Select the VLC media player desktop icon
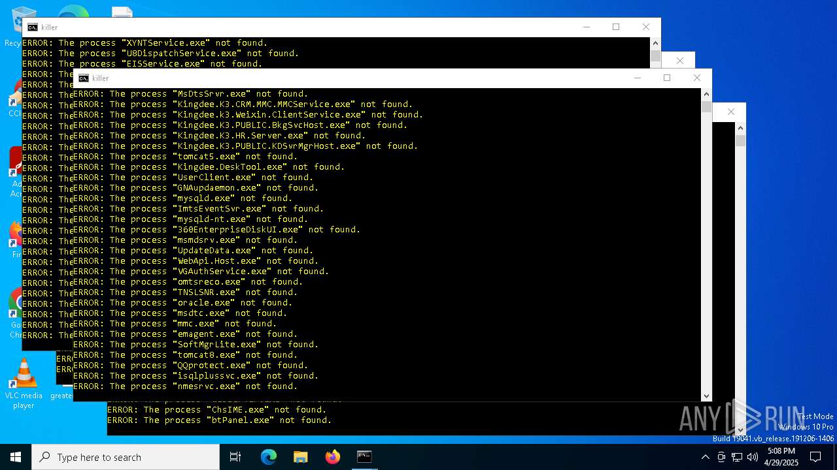This screenshot has height=470, width=837. point(24,384)
